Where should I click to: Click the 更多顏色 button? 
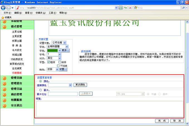coord(81,85)
